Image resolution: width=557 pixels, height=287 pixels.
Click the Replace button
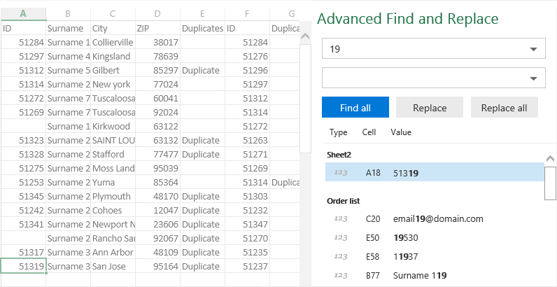(x=430, y=107)
